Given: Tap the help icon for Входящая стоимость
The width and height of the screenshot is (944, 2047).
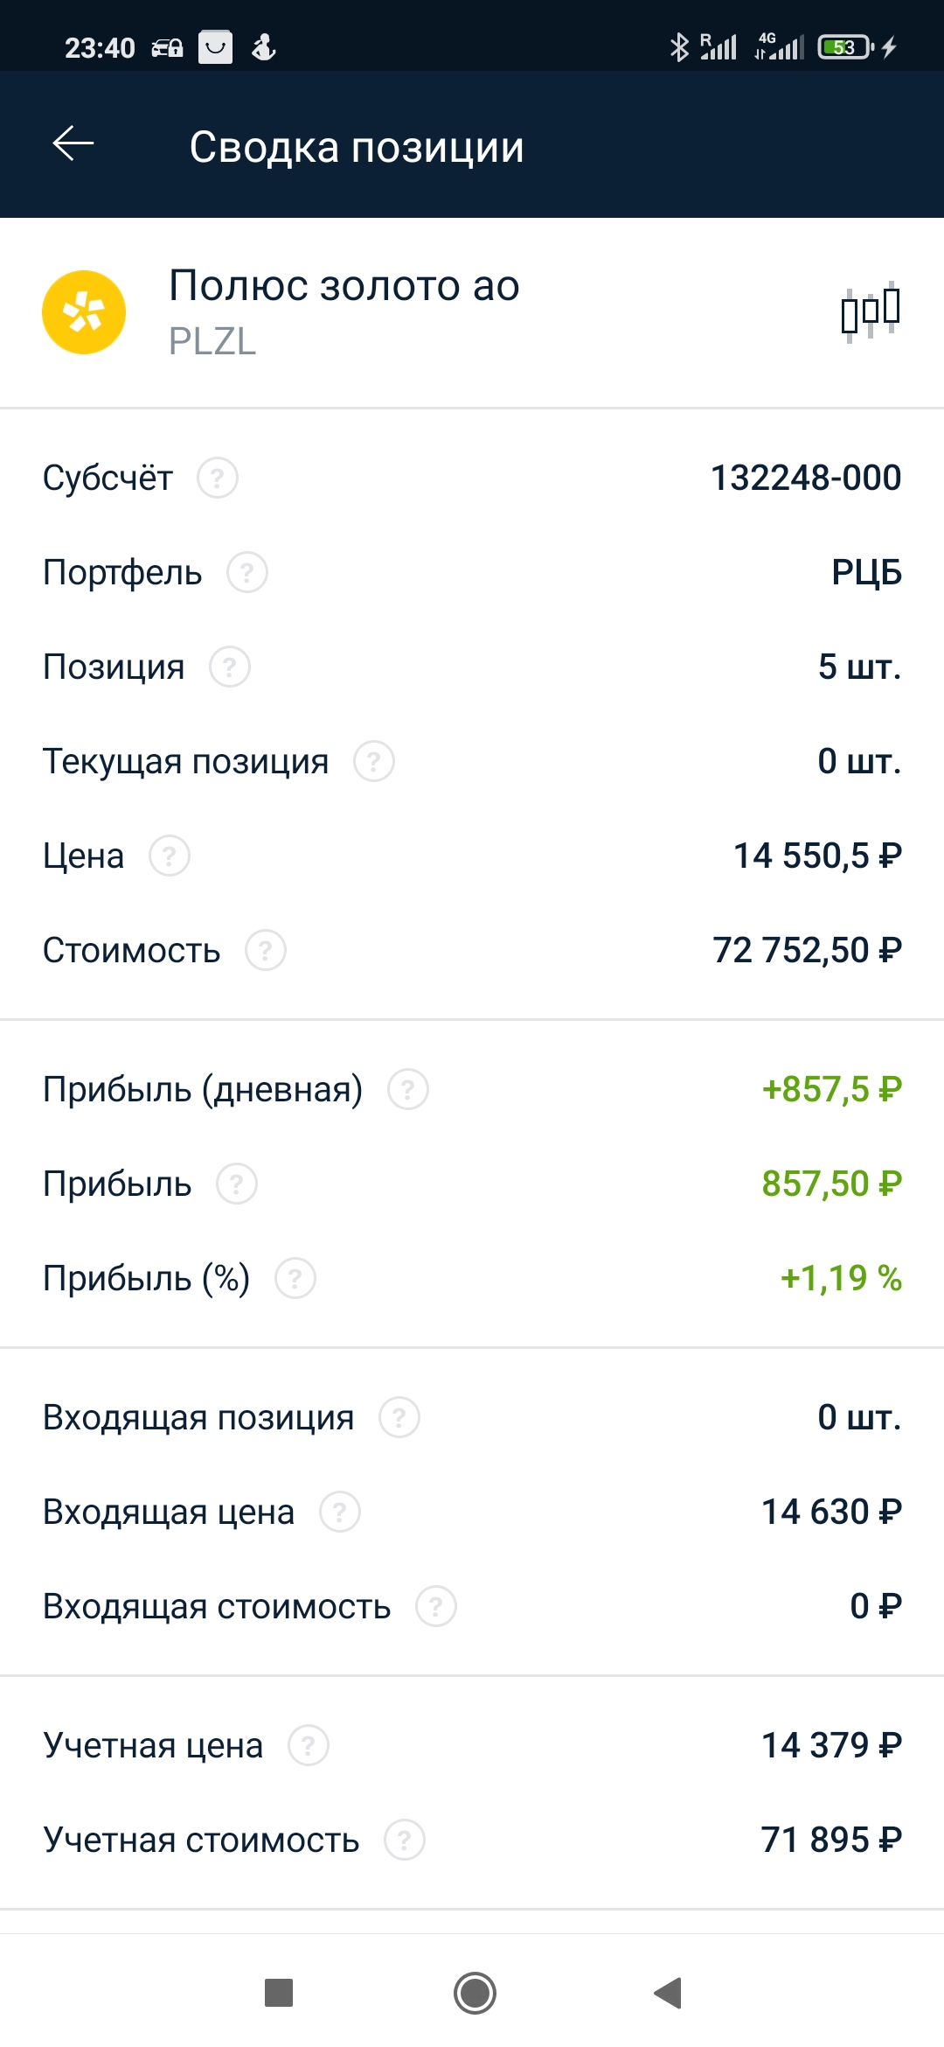Looking at the screenshot, I should (436, 1607).
